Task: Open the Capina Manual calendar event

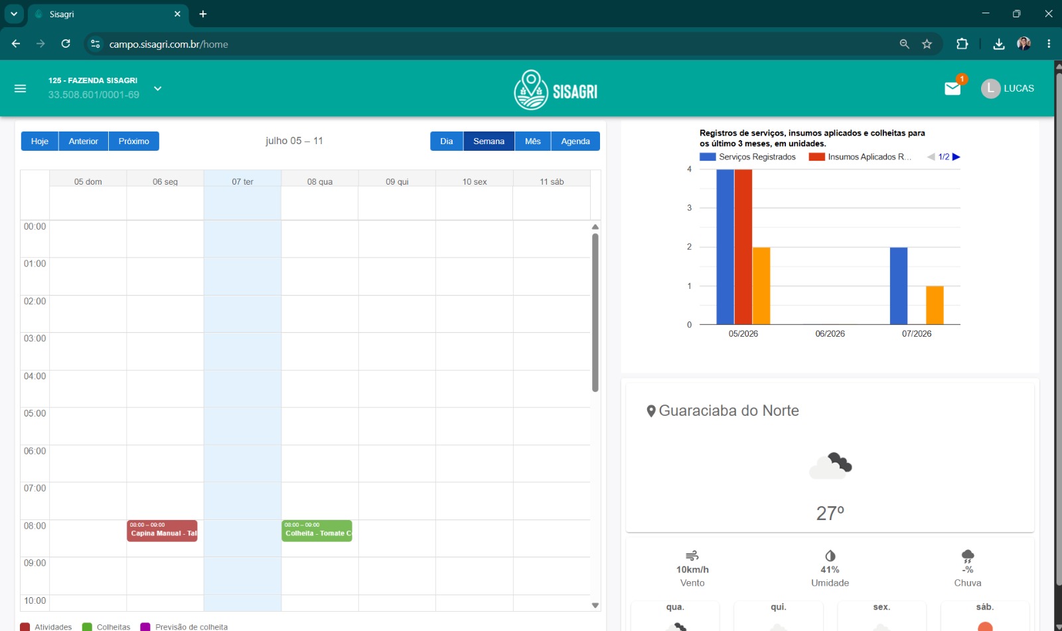Action: [162, 531]
